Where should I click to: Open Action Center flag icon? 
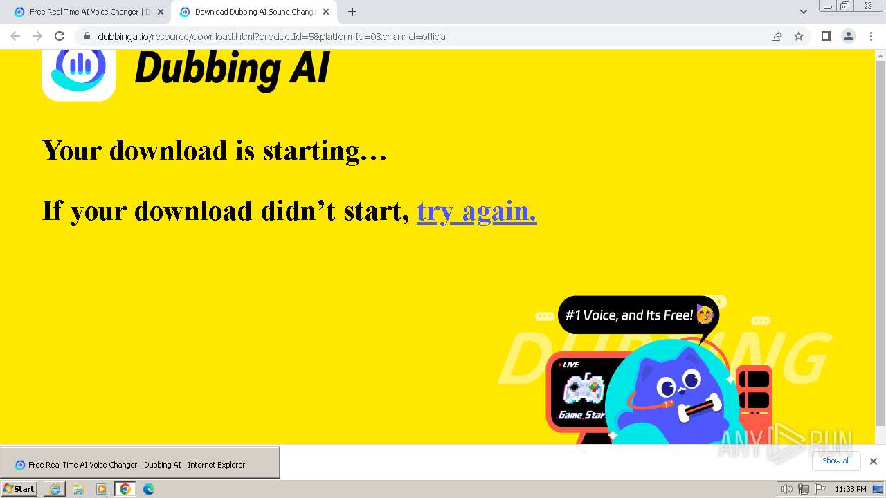(820, 489)
